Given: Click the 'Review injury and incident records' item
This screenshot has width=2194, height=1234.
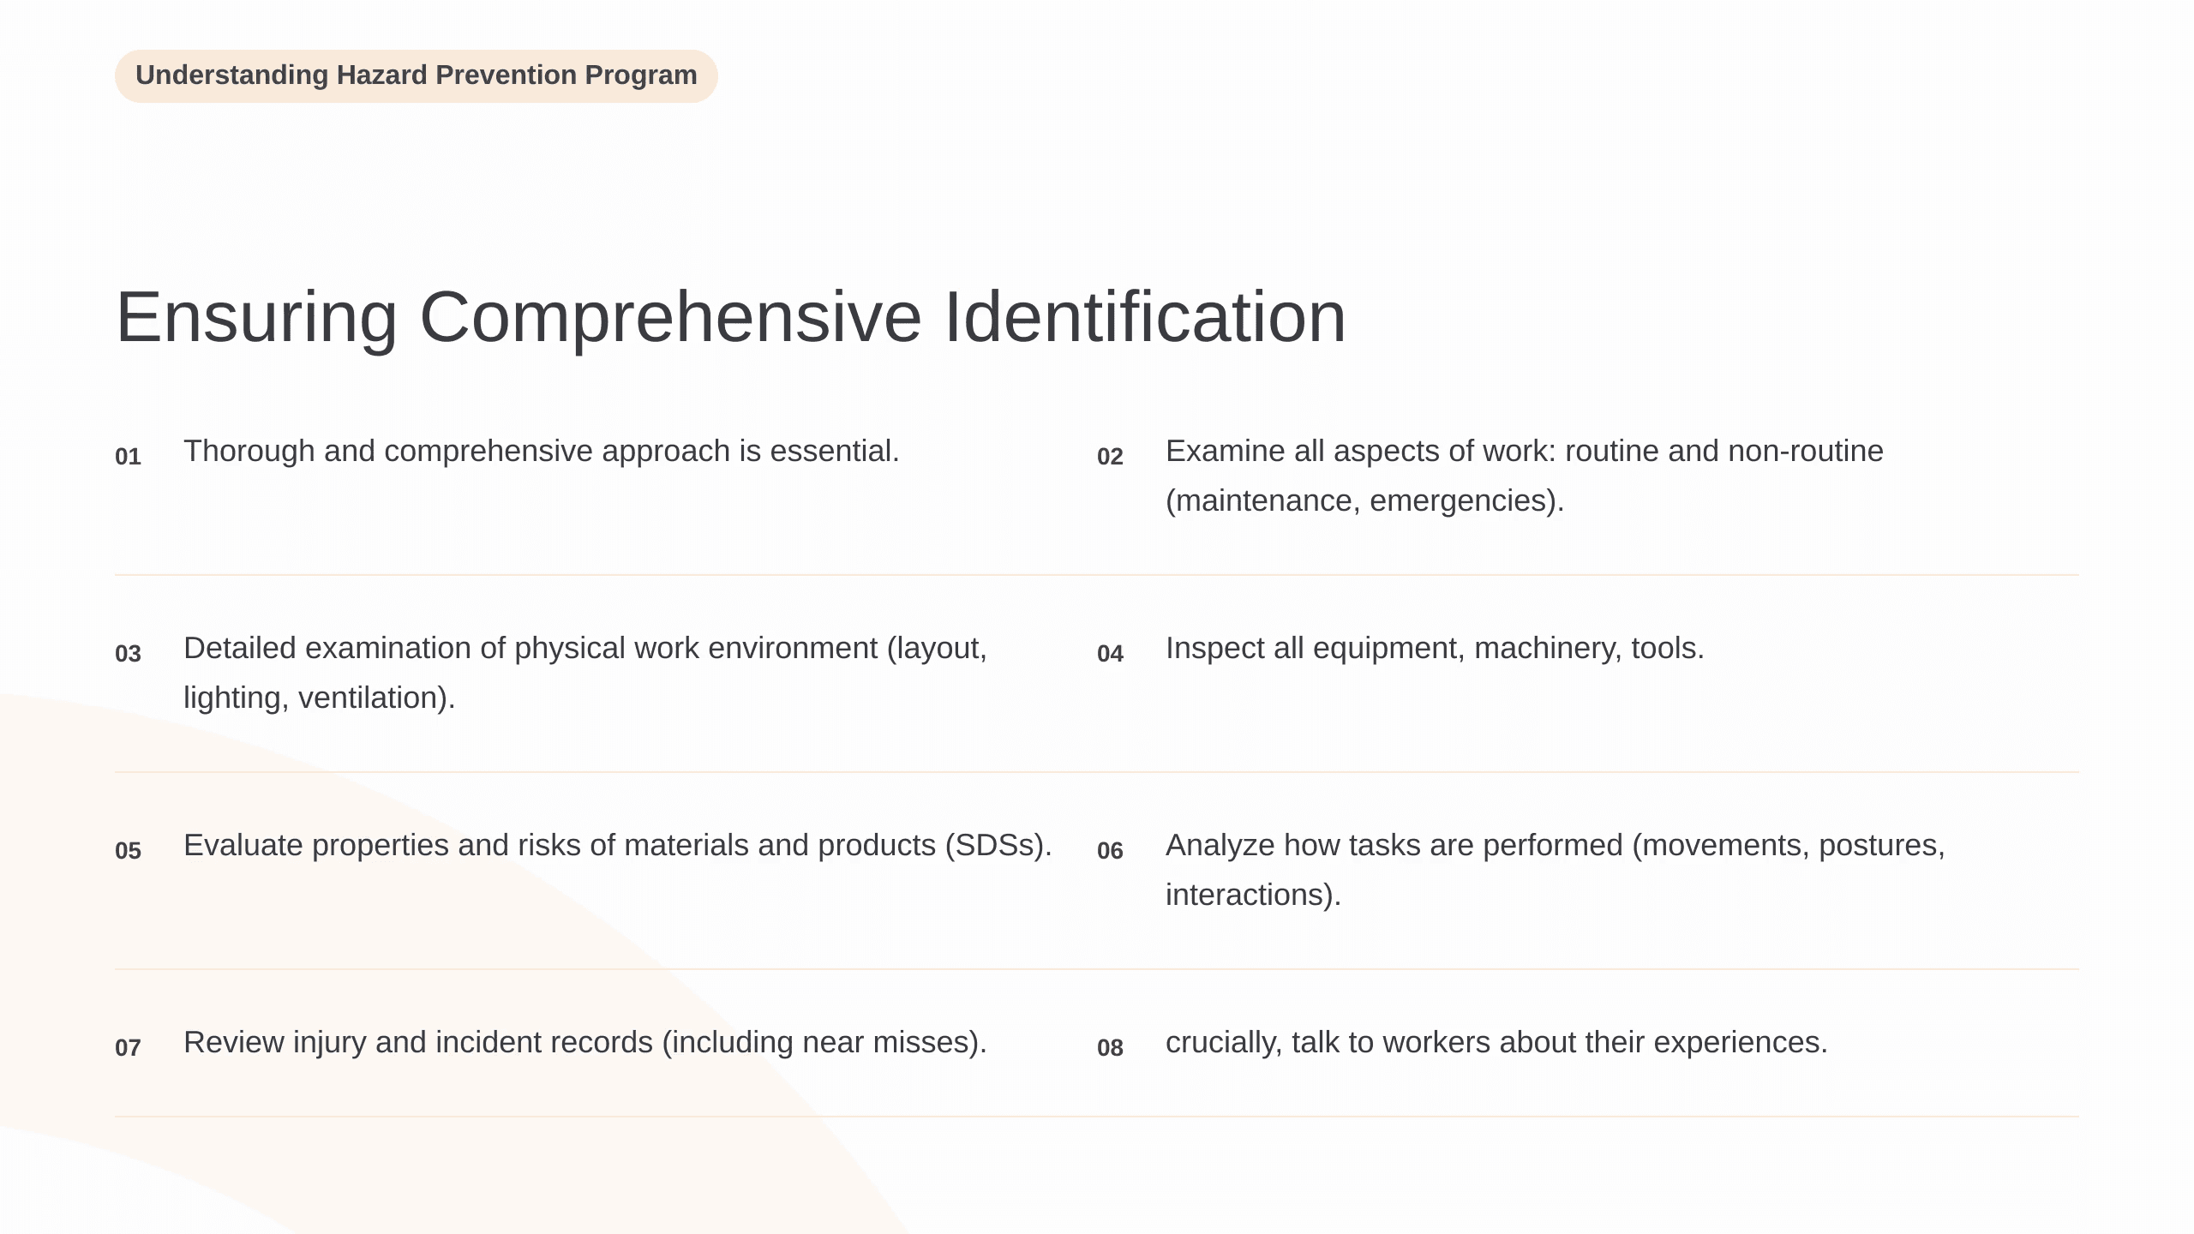Looking at the screenshot, I should point(585,1042).
